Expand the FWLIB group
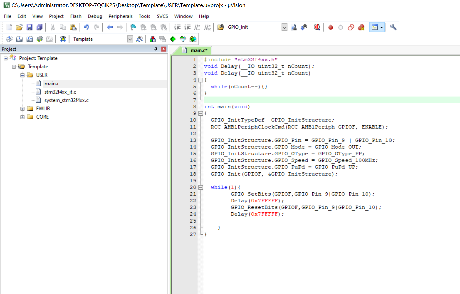The width and height of the screenshot is (460, 294). click(x=22, y=109)
